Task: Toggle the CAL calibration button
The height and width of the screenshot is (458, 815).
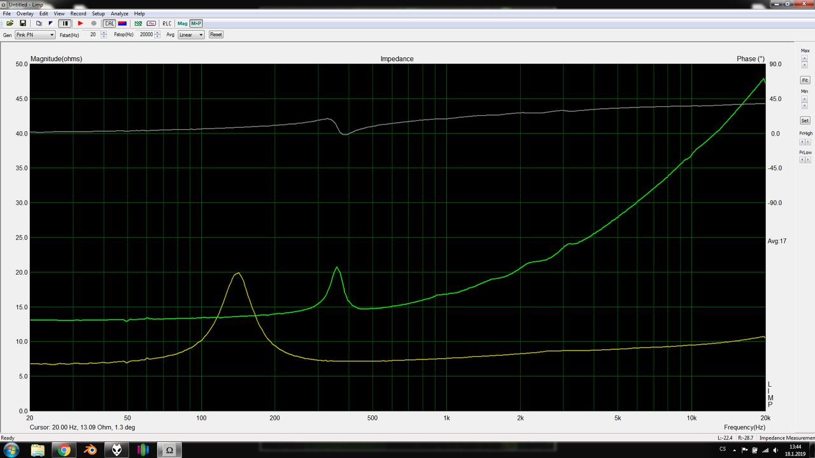Action: [110, 24]
